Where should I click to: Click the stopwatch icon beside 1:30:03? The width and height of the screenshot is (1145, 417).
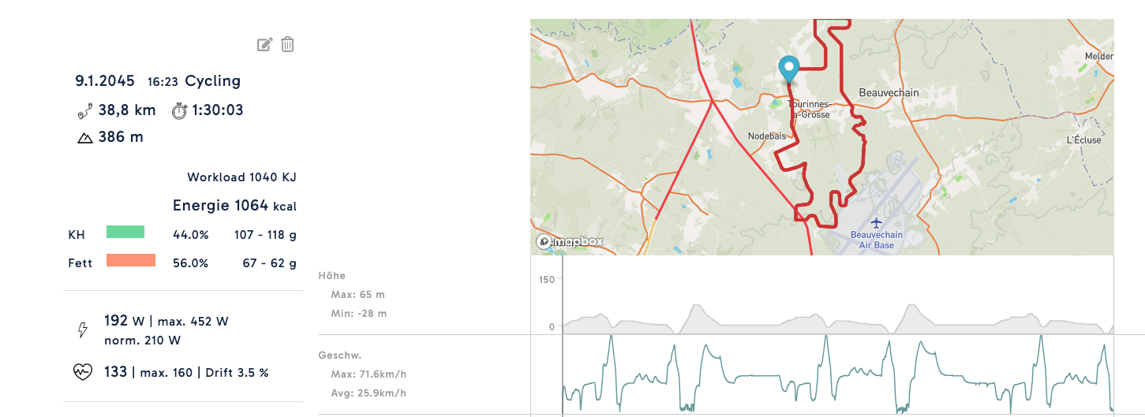179,110
